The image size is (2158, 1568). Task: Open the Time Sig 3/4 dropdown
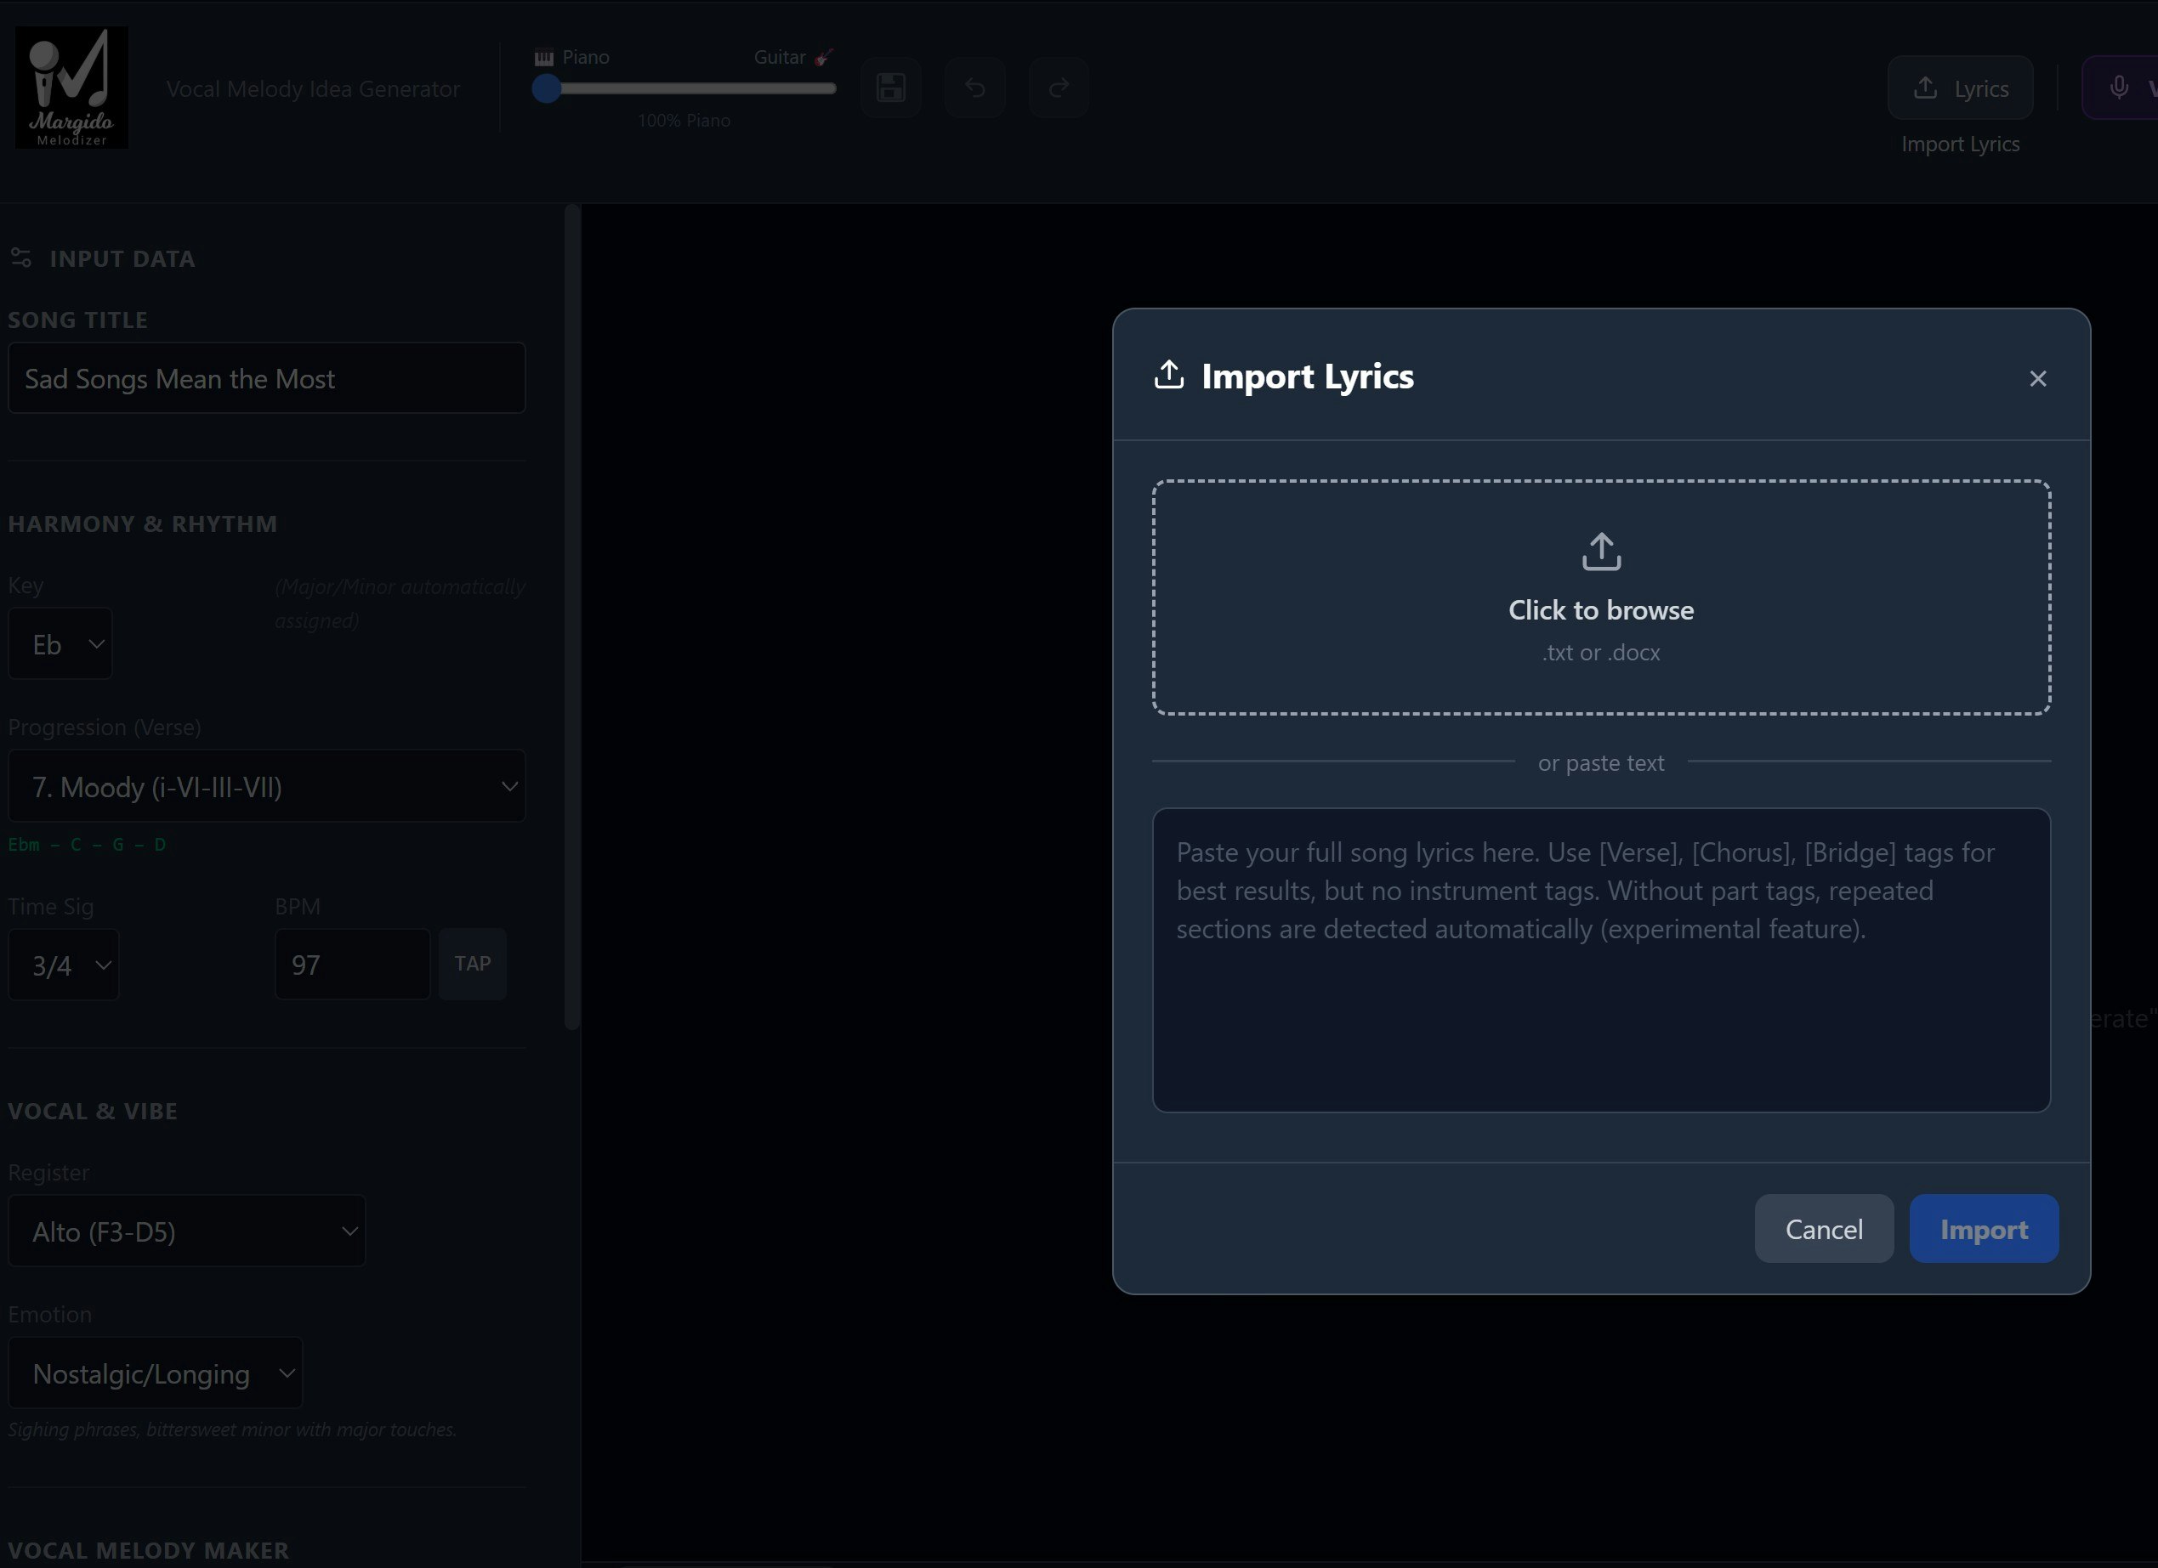64,965
